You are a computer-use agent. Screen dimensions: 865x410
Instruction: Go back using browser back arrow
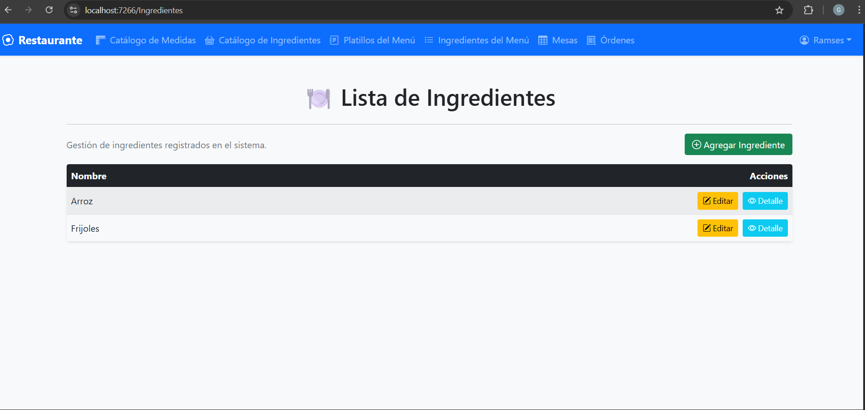pyautogui.click(x=8, y=10)
